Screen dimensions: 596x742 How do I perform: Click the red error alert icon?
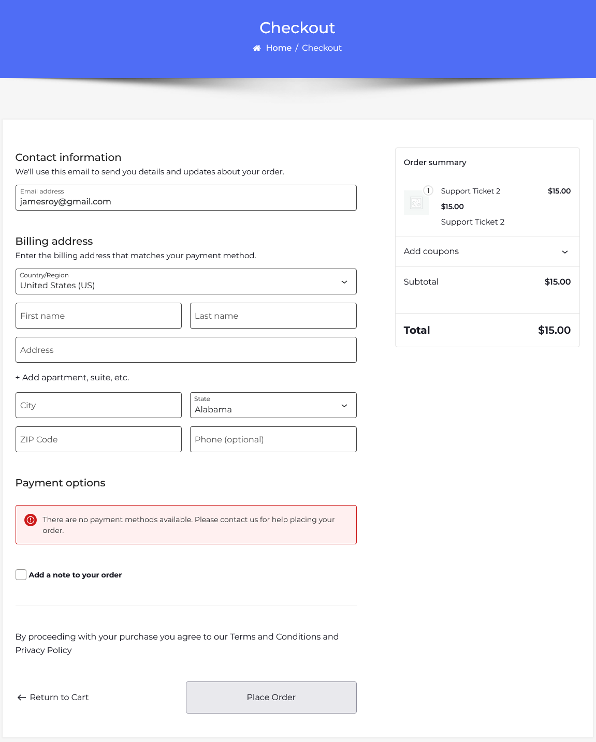[x=31, y=520]
